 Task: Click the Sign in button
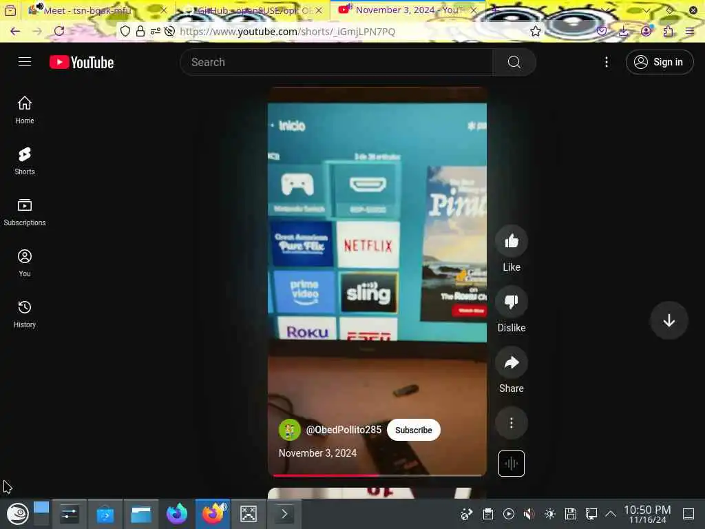[x=659, y=62]
